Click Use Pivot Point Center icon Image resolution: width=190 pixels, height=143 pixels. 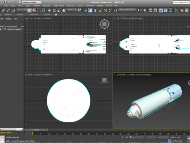(x=80, y=10)
